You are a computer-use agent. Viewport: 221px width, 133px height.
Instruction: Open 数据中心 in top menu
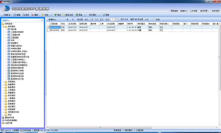[x=184, y=11]
